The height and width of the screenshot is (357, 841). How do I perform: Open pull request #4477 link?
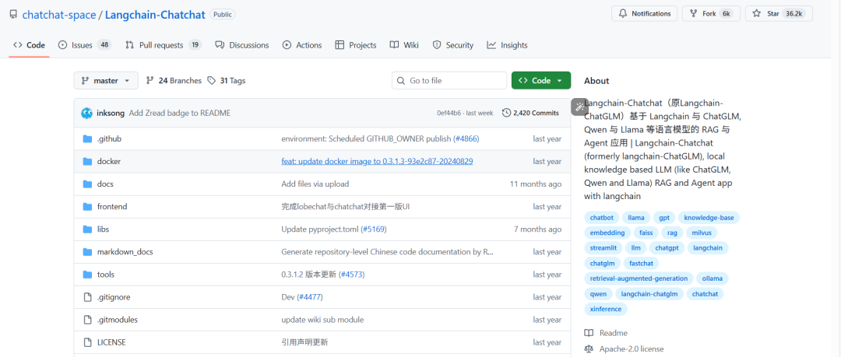tap(310, 297)
